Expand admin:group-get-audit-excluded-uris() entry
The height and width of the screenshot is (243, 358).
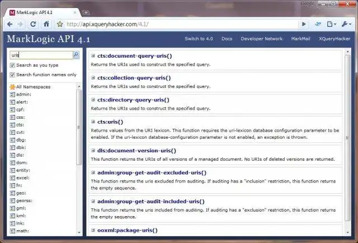pos(93,172)
